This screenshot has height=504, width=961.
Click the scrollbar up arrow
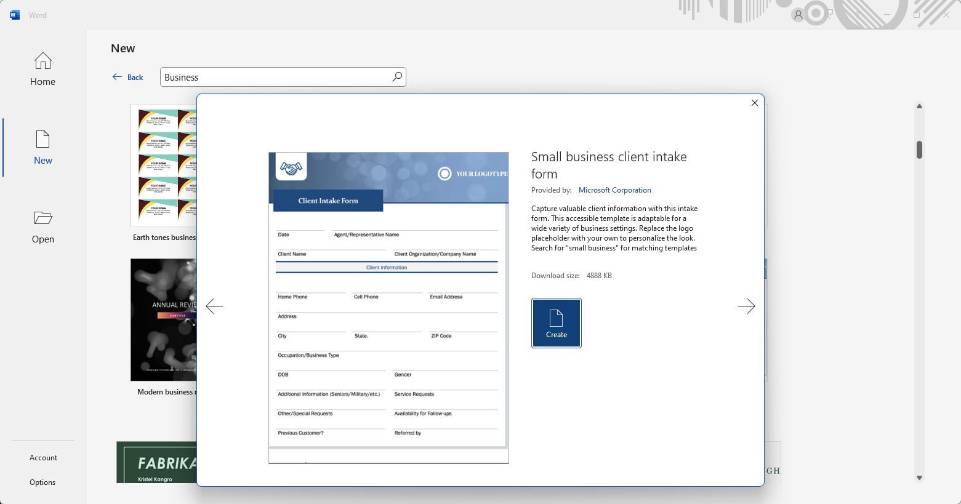[x=919, y=106]
